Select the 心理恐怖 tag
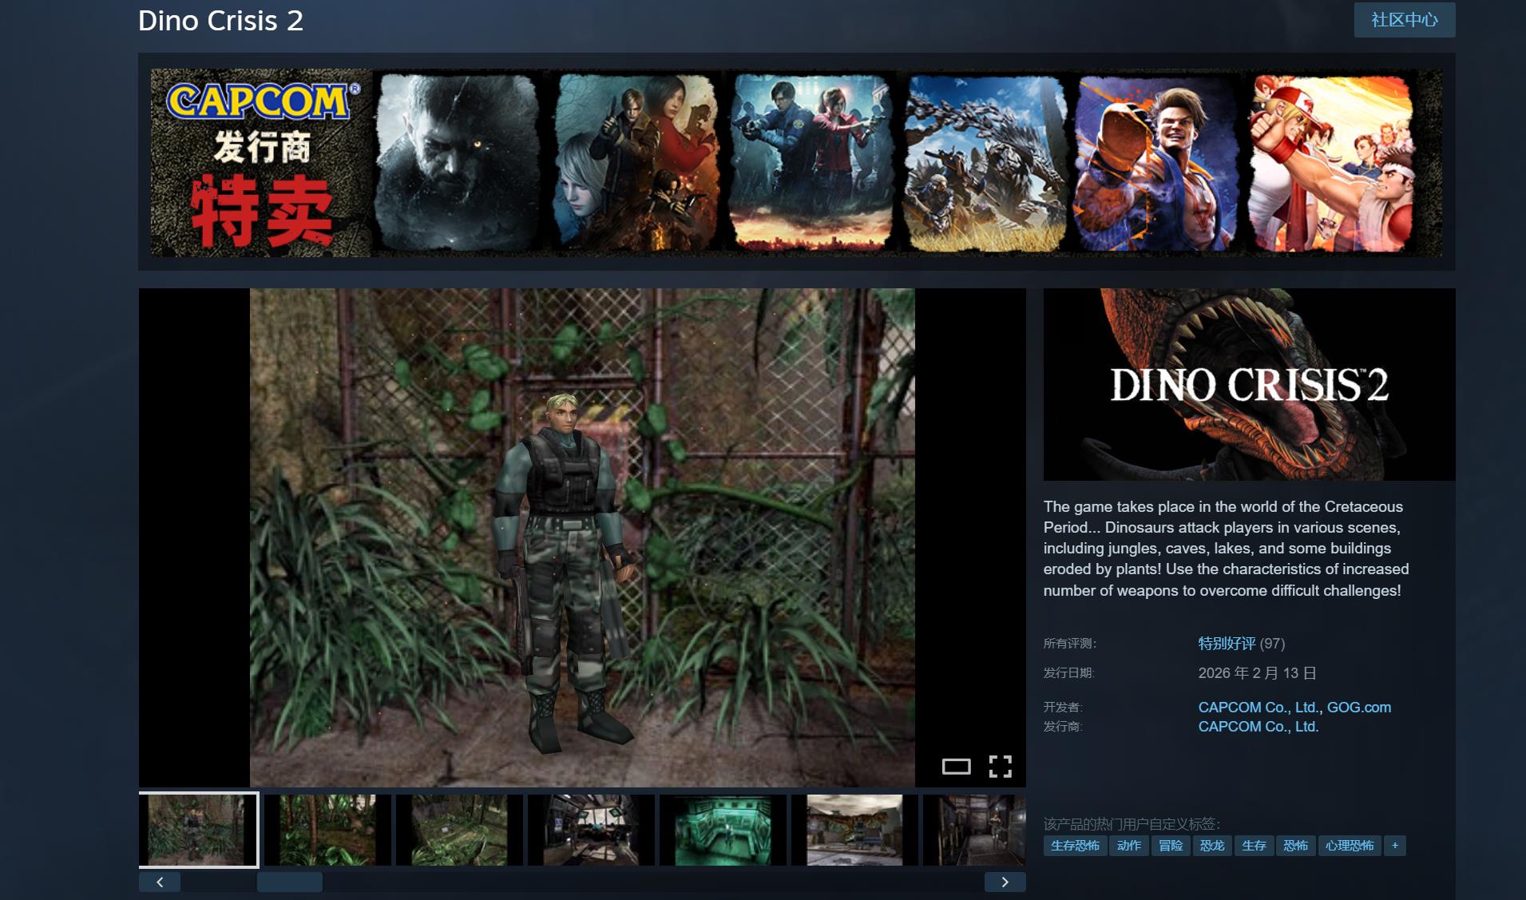 pos(1349,846)
